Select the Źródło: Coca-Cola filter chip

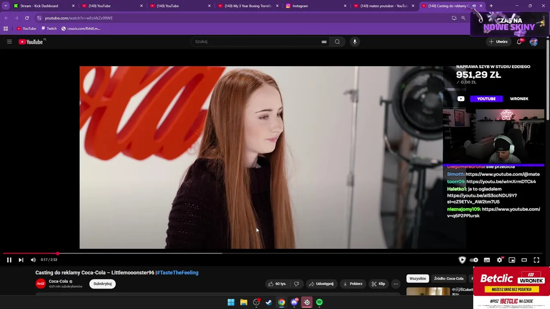click(449, 279)
